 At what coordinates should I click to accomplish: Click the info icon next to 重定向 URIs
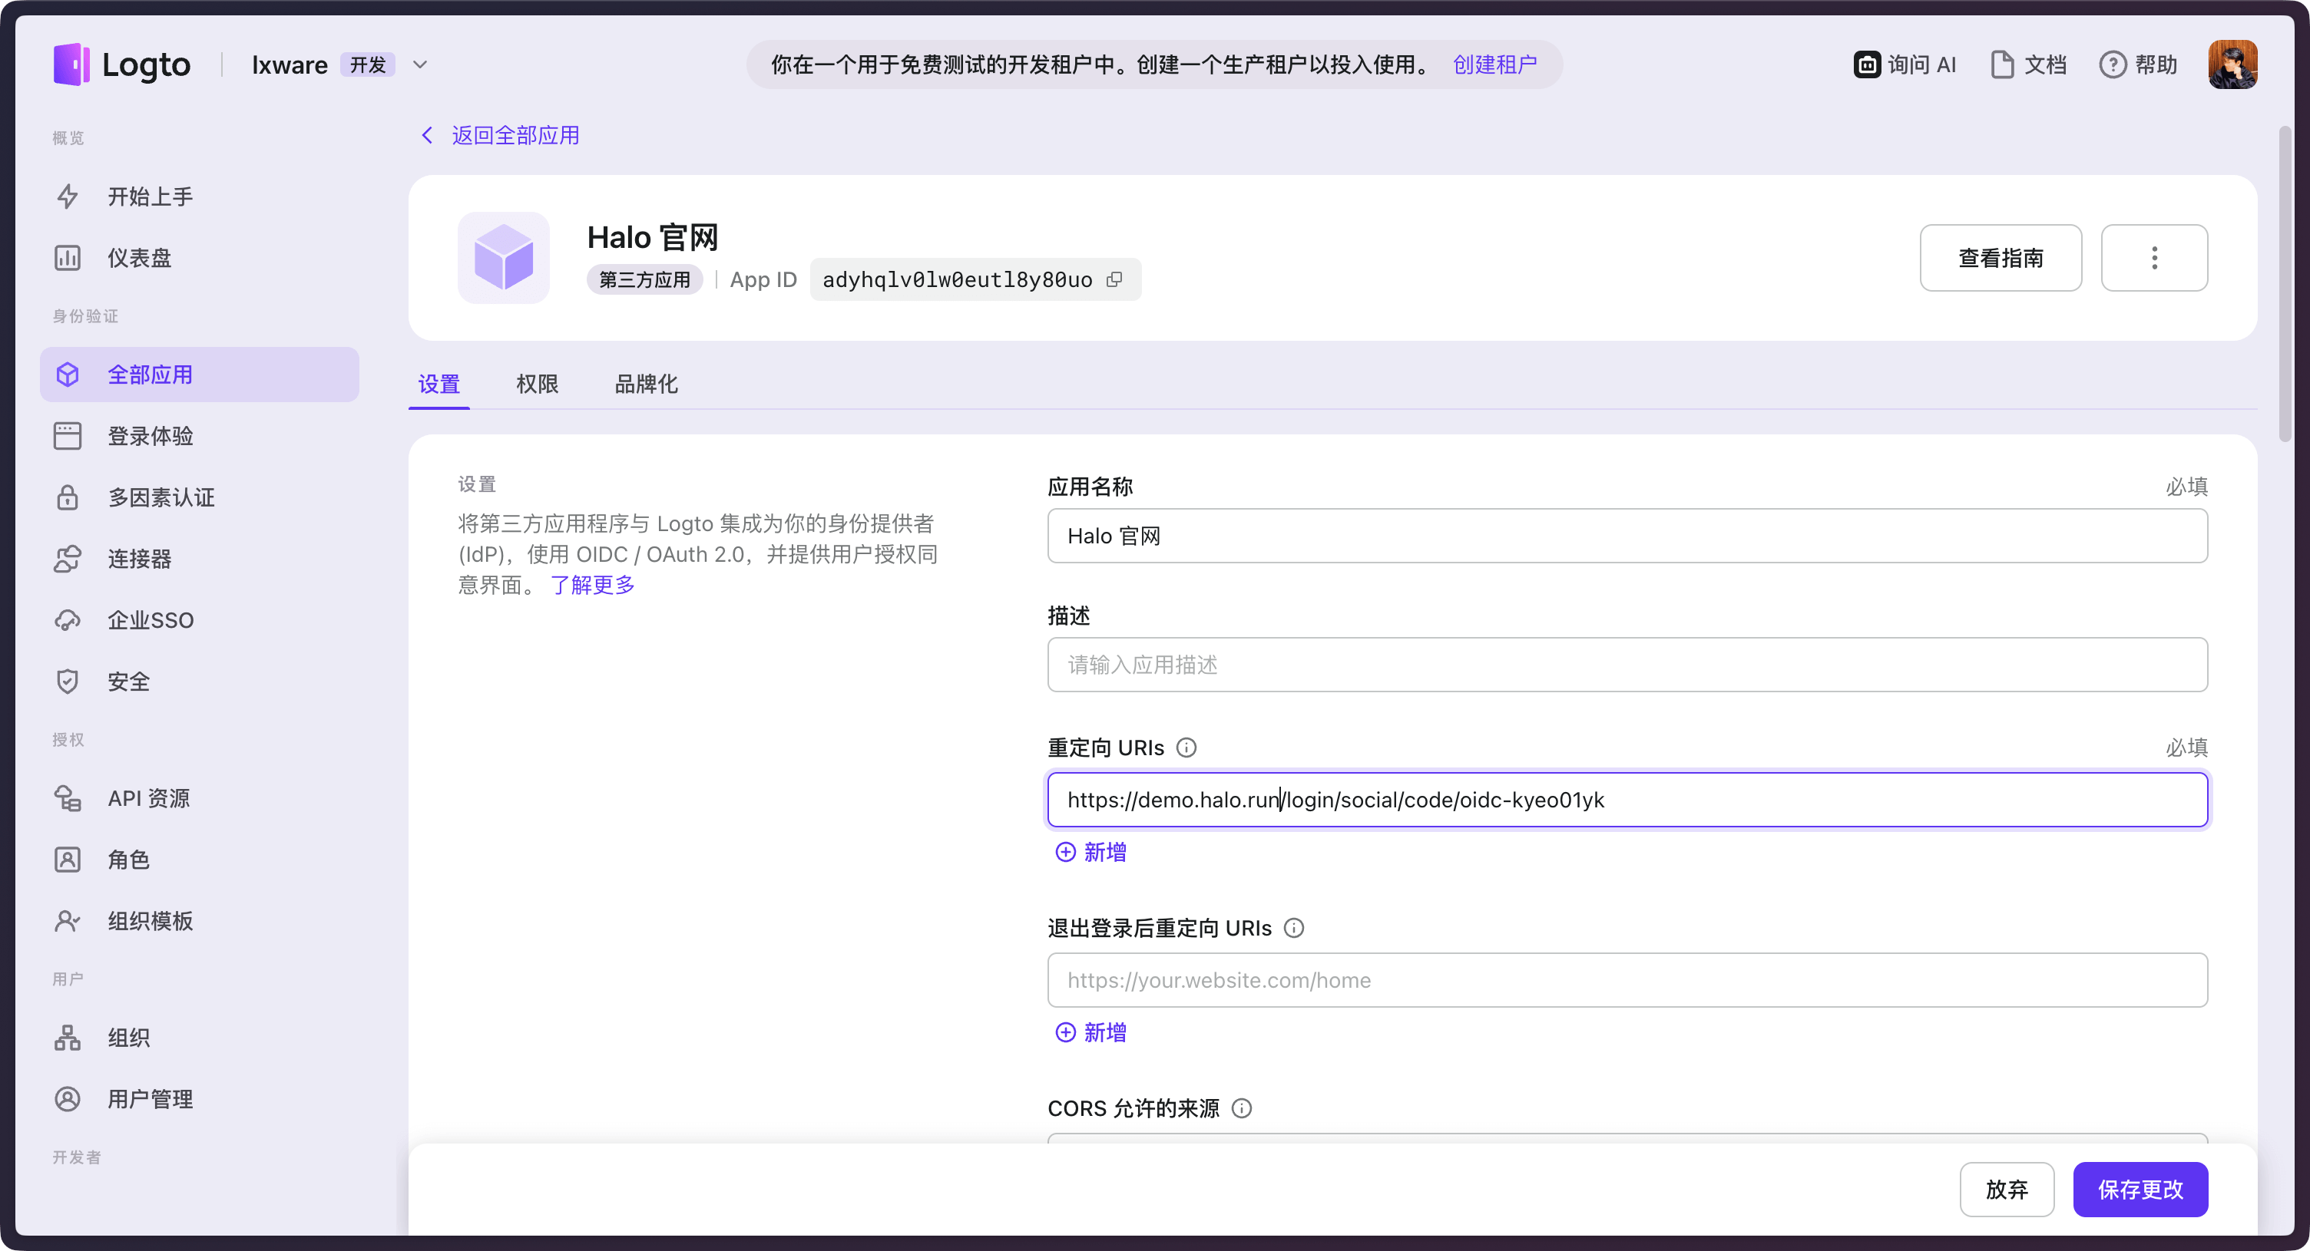tap(1186, 748)
